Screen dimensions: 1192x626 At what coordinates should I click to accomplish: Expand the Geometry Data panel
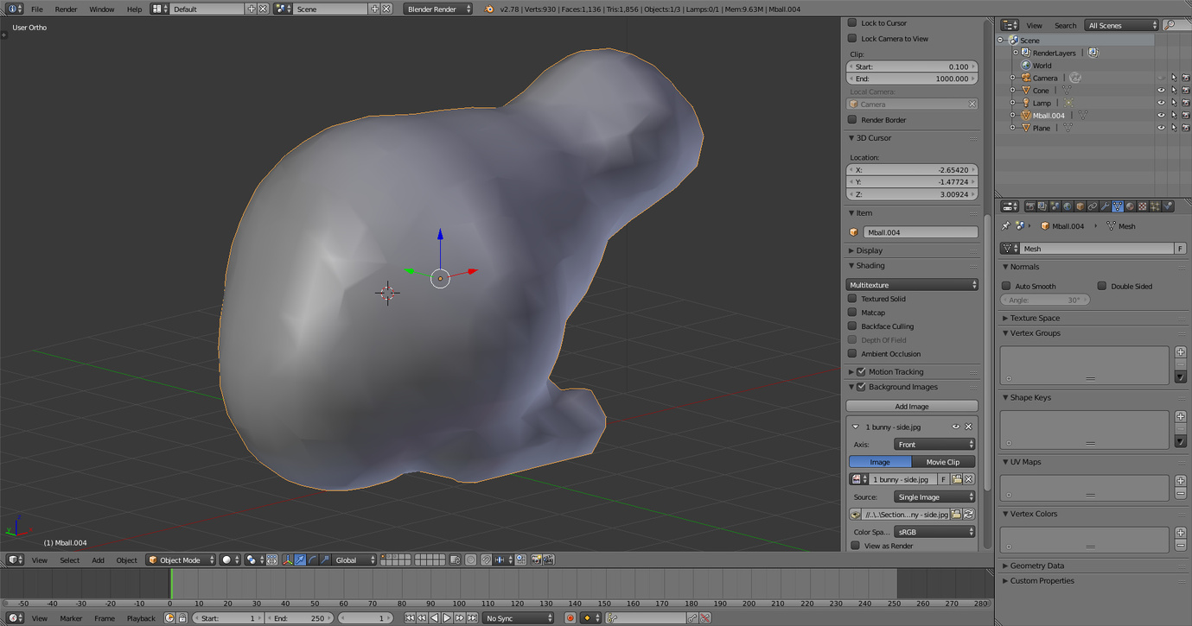point(1036,566)
